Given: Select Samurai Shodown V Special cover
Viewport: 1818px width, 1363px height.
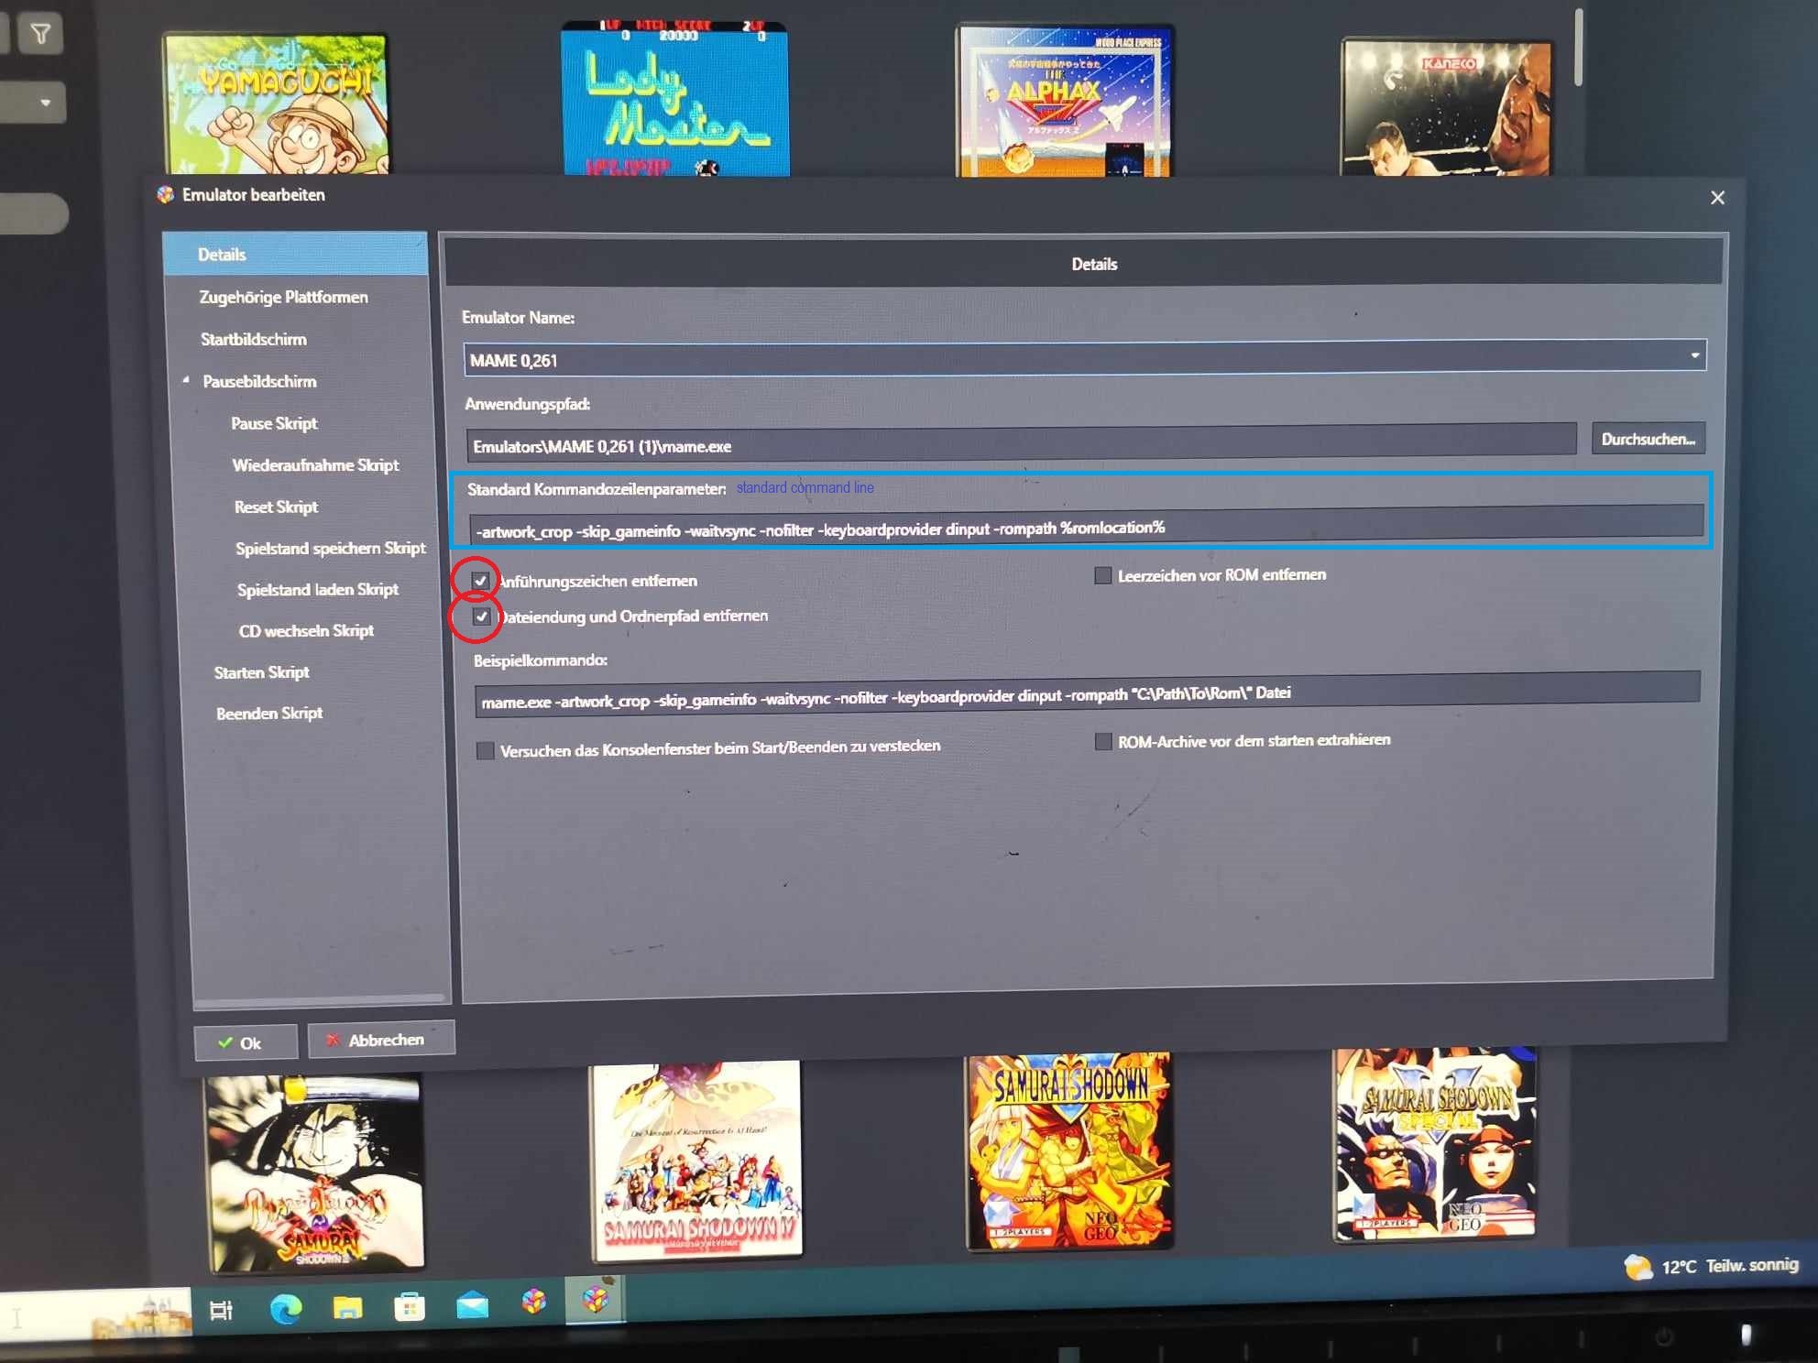Looking at the screenshot, I should 1434,1144.
